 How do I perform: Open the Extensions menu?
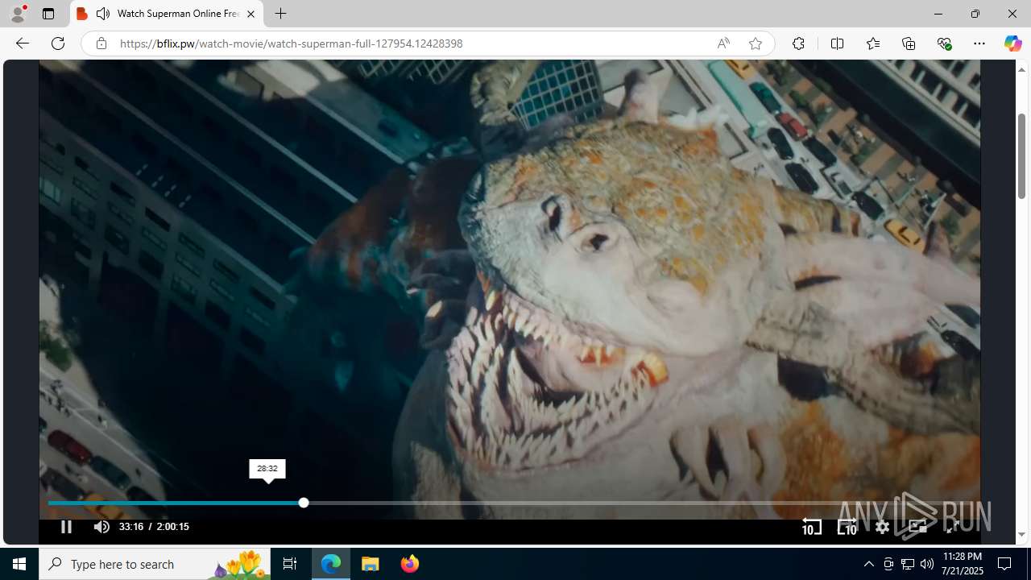pyautogui.click(x=798, y=43)
